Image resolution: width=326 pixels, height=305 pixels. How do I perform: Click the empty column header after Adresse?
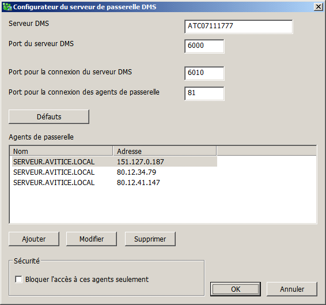[x=267, y=151]
